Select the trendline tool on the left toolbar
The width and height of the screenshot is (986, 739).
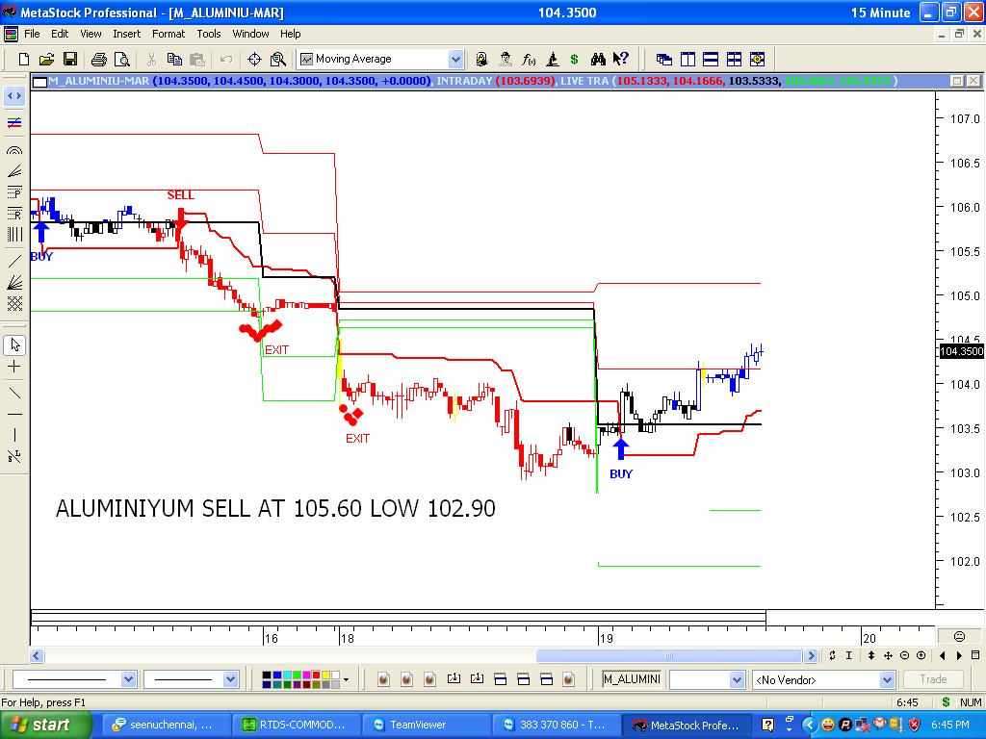13,261
